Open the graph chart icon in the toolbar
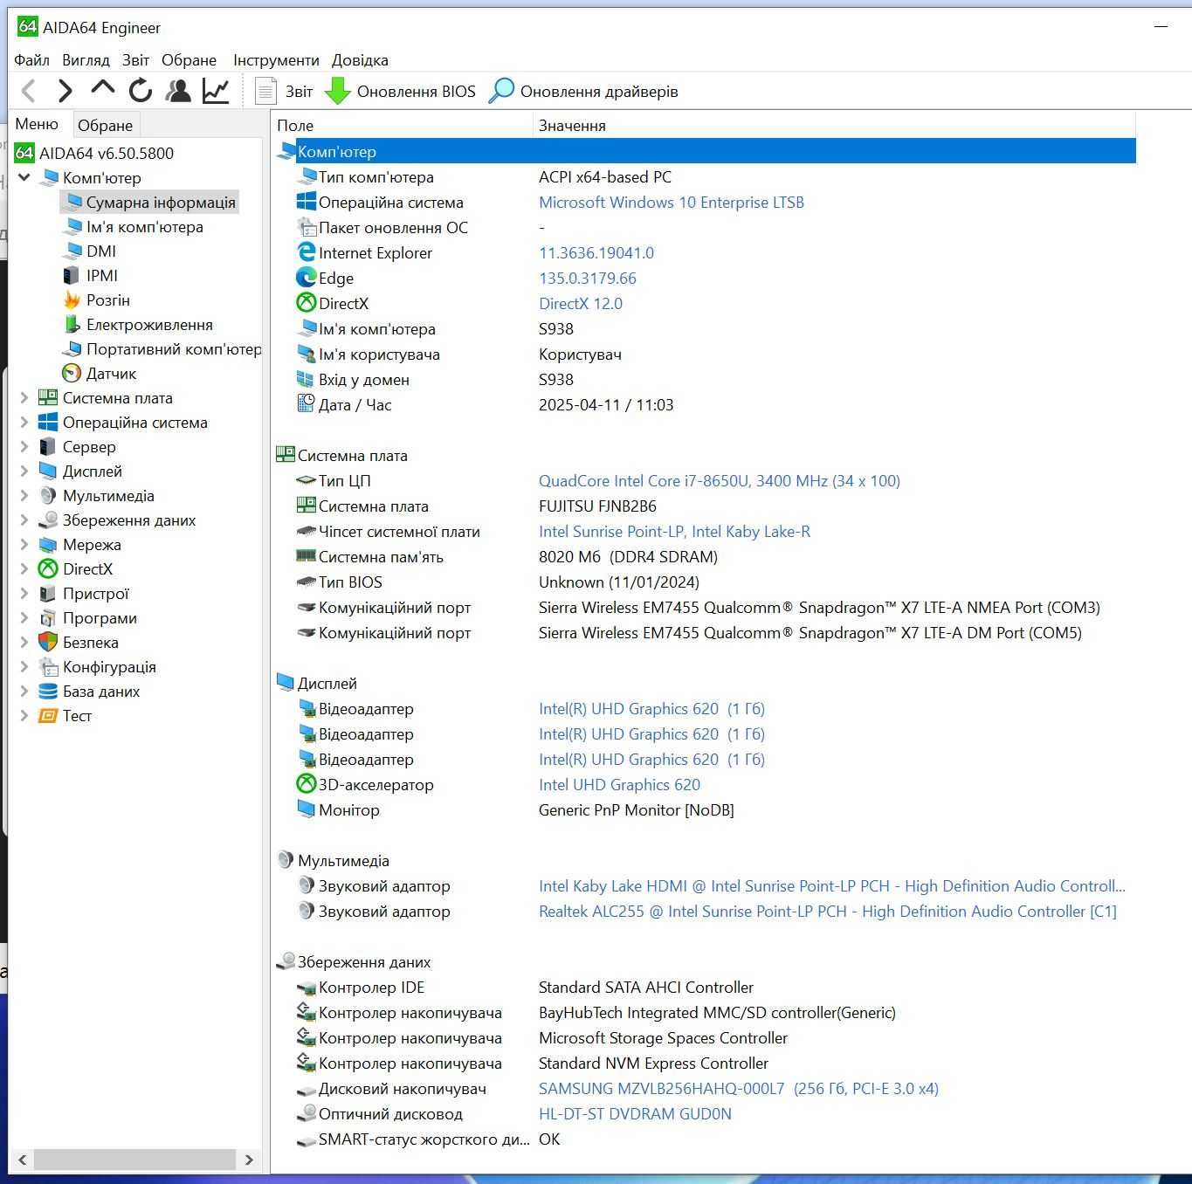This screenshot has width=1192, height=1184. point(216,91)
